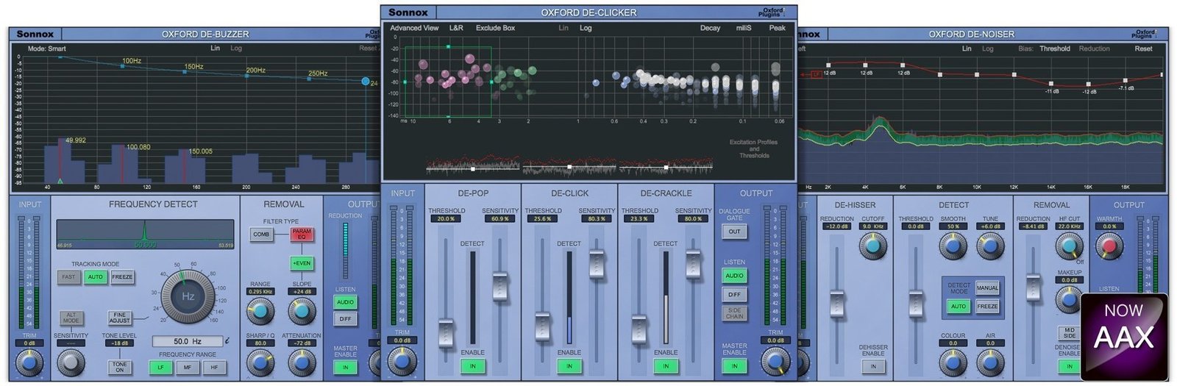This screenshot has width=1177, height=386.
Task: Click the De-Noiser red Warmth knob
Action: click(1109, 246)
